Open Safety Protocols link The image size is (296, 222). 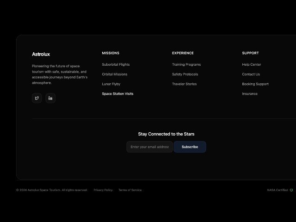(x=185, y=74)
